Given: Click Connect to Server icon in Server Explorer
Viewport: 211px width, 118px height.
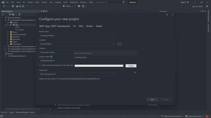Looking at the screenshot, I should (13, 14).
